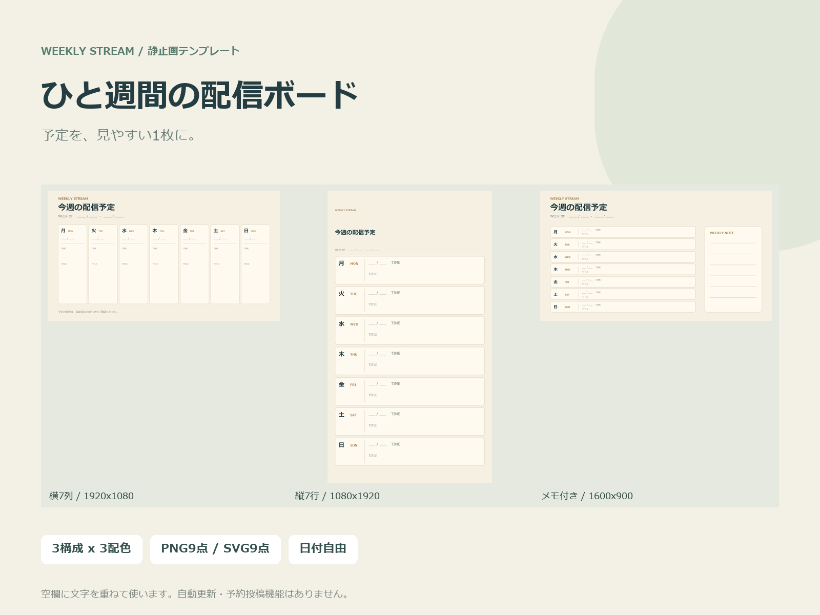Click the WEEKLY STREAM / 静止画テンプレート label

pos(140,51)
